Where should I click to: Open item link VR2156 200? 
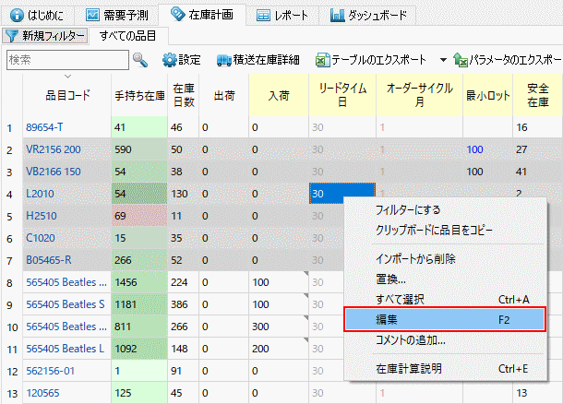click(x=53, y=149)
